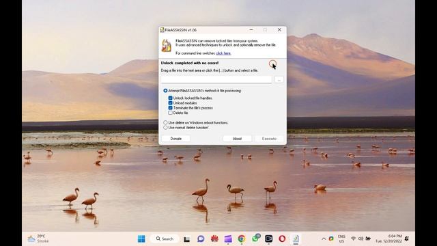Screen dimensions: 437x246
Task: Enable the Delete file checkbox
Action: pos(170,113)
